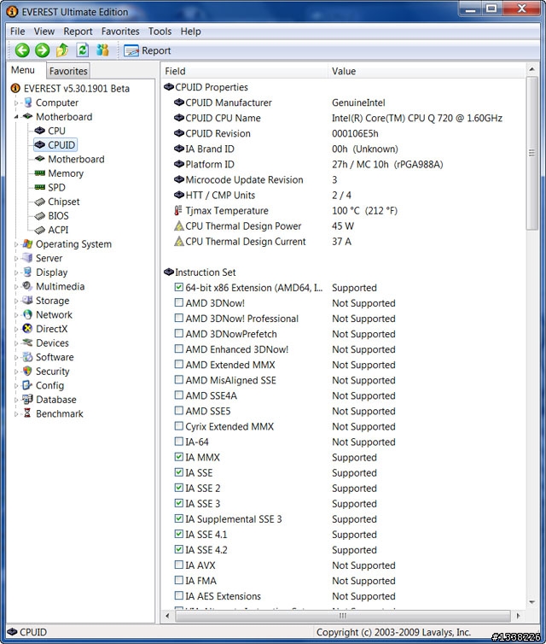Open the Help menu

click(190, 32)
